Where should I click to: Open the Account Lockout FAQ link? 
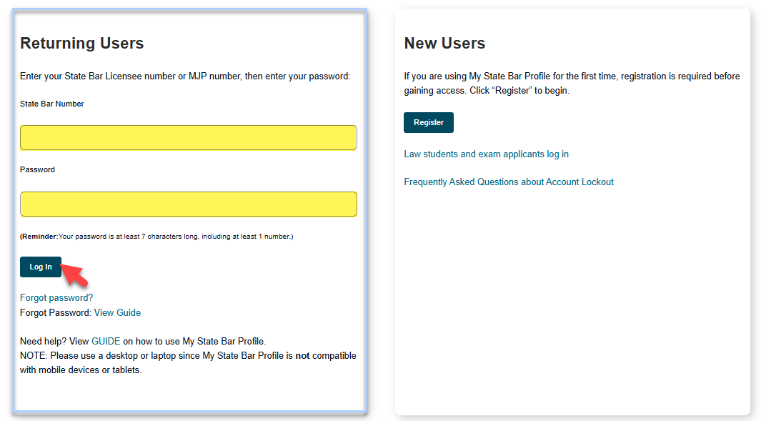(508, 182)
